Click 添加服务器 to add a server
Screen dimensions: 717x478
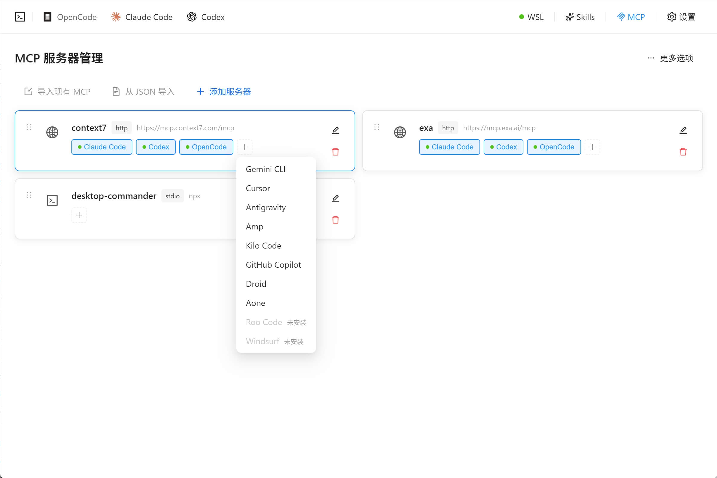click(224, 91)
